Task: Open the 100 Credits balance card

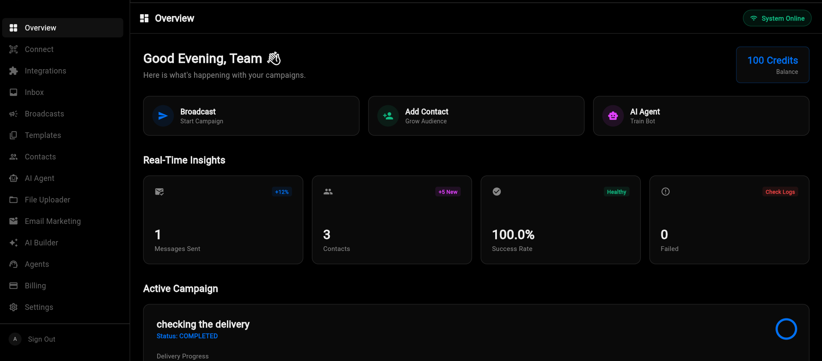Action: tap(772, 65)
